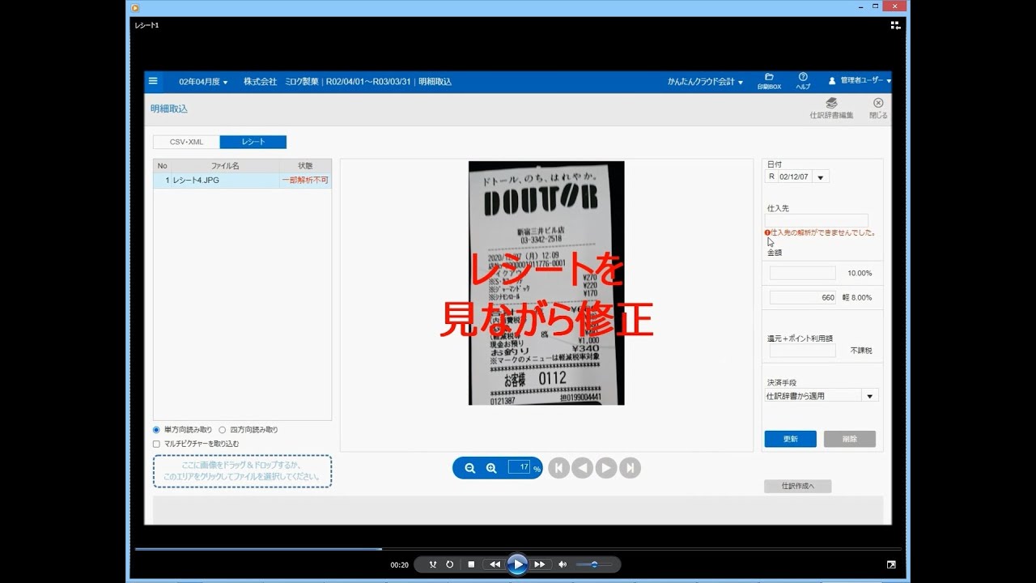The height and width of the screenshot is (583, 1036).
Task: Zoom out the receipt image
Action: point(470,468)
